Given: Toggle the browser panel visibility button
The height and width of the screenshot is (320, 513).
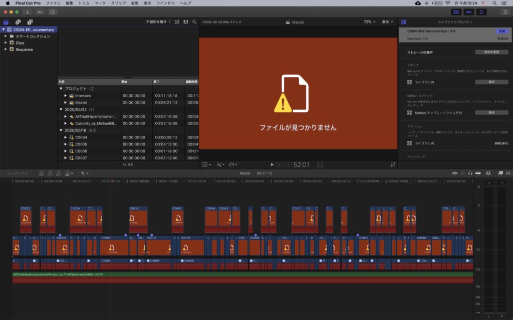Looking at the screenshot, I should click(456, 11).
